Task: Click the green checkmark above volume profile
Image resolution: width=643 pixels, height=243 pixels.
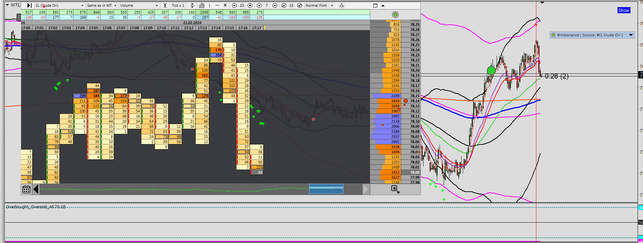Action: click(x=395, y=15)
